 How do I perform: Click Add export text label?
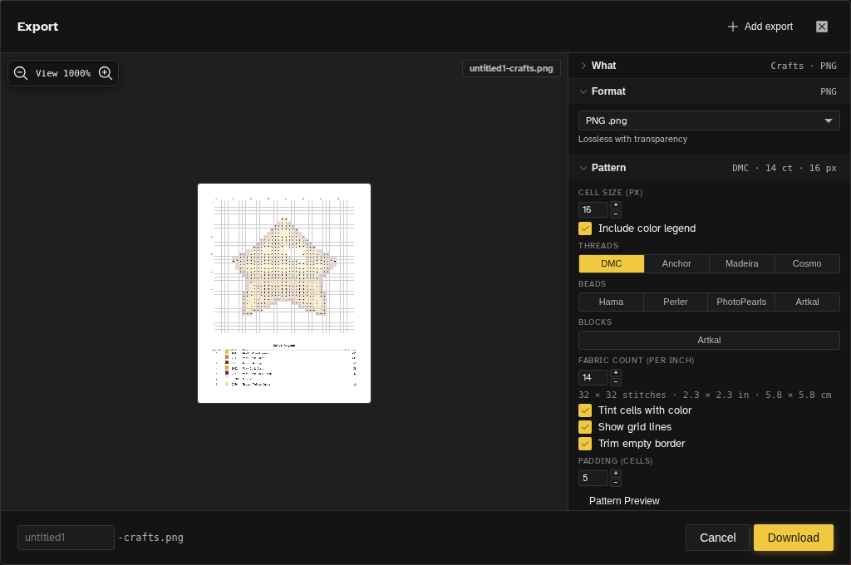pyautogui.click(x=769, y=27)
